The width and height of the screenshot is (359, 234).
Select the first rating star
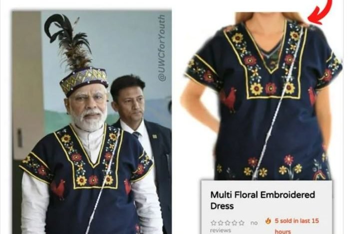click(213, 223)
